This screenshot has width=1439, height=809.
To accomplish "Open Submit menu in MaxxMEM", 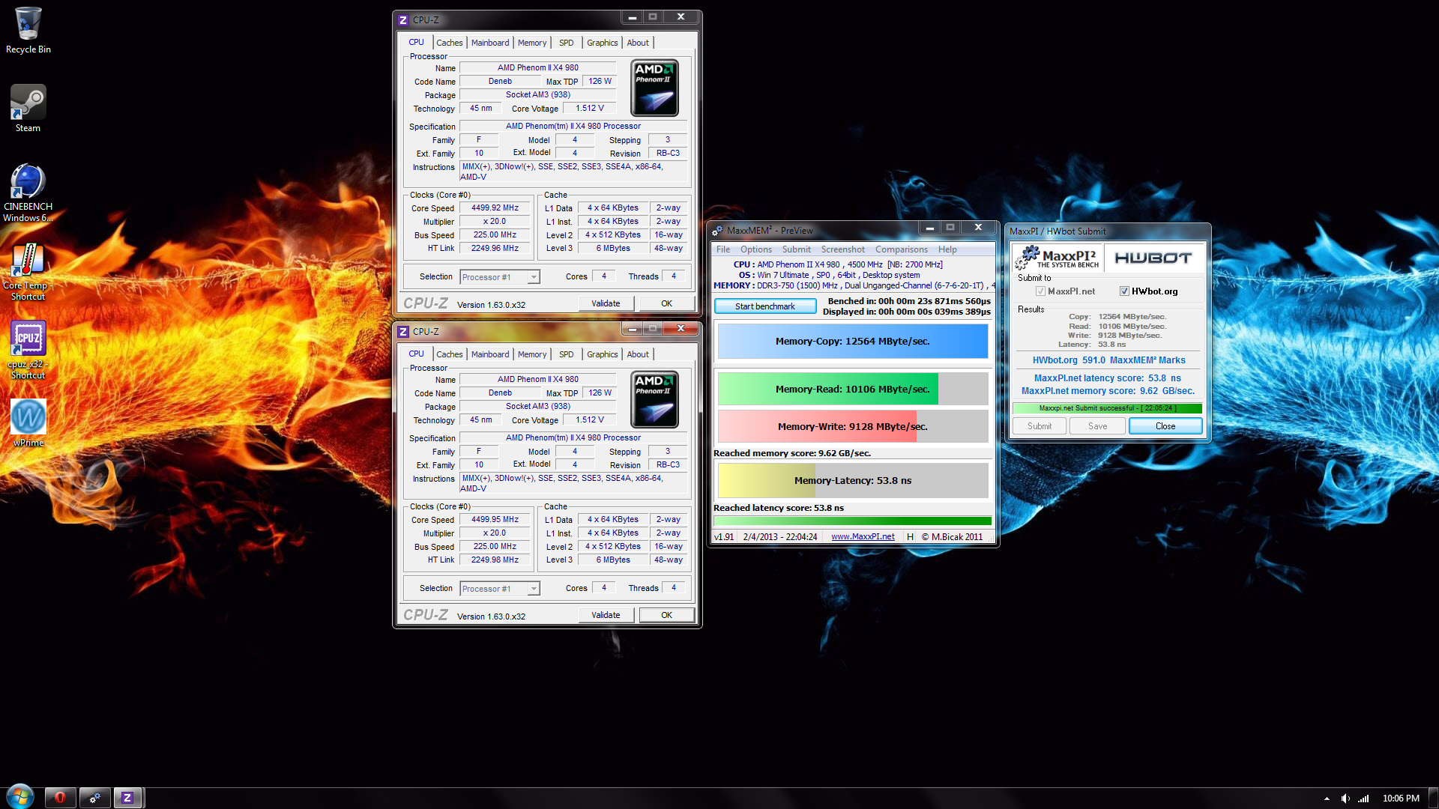I will (x=797, y=249).
